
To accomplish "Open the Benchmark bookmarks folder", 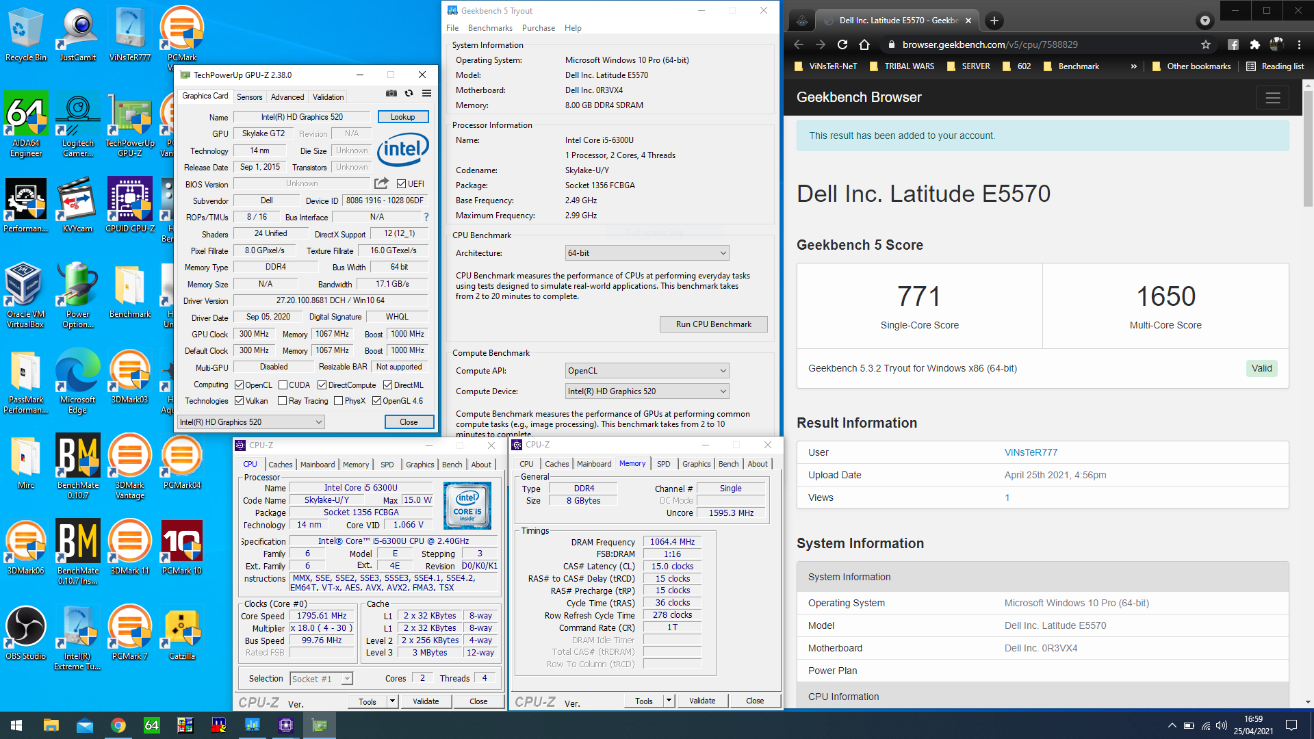I will [x=1071, y=66].
